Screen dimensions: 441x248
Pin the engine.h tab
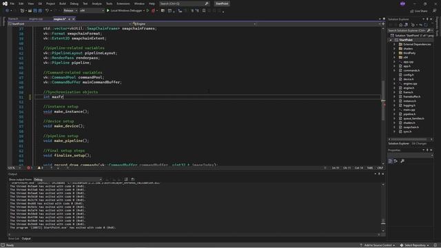pos(69,19)
